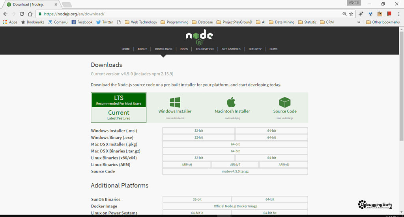Show hidden bookmarks via double chevron

[x=358, y=22]
